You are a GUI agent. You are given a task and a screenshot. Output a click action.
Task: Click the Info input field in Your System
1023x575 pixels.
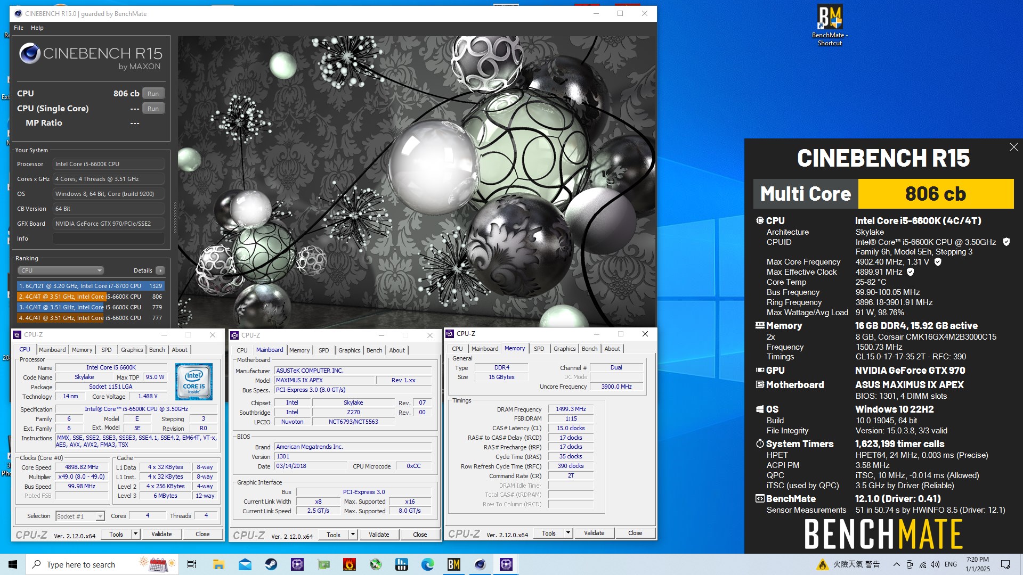[x=109, y=239]
